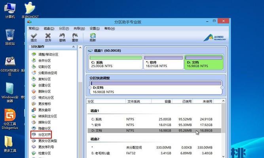The height and width of the screenshot is (158, 264).
Task: Click the 刷新 (Refresh) toolbar icon
Action: 93,37
